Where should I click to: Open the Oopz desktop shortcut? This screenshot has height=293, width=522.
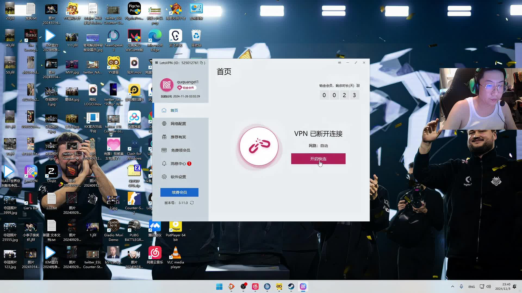(51, 174)
